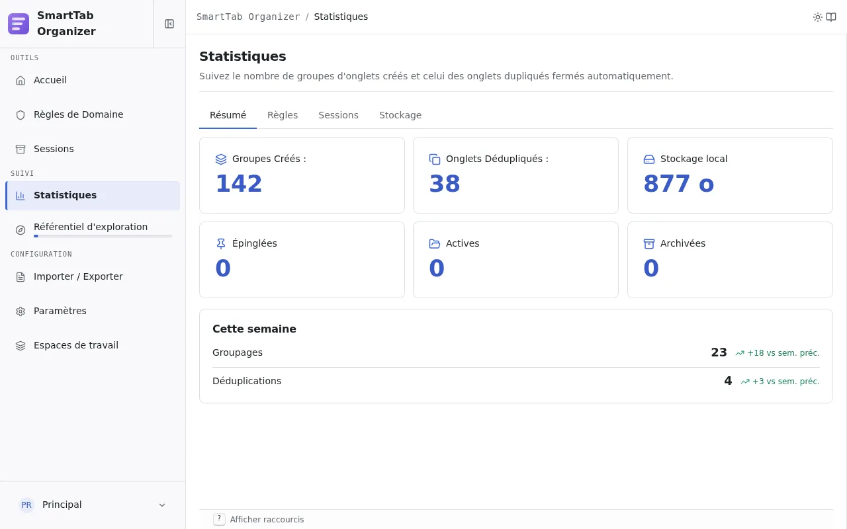Click the Groupages count 23
847x529 pixels.
[x=719, y=353]
